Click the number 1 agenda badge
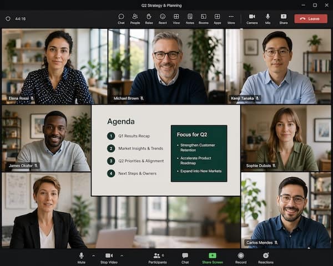Screen dimensions: 333x266 pyautogui.click(x=111, y=136)
